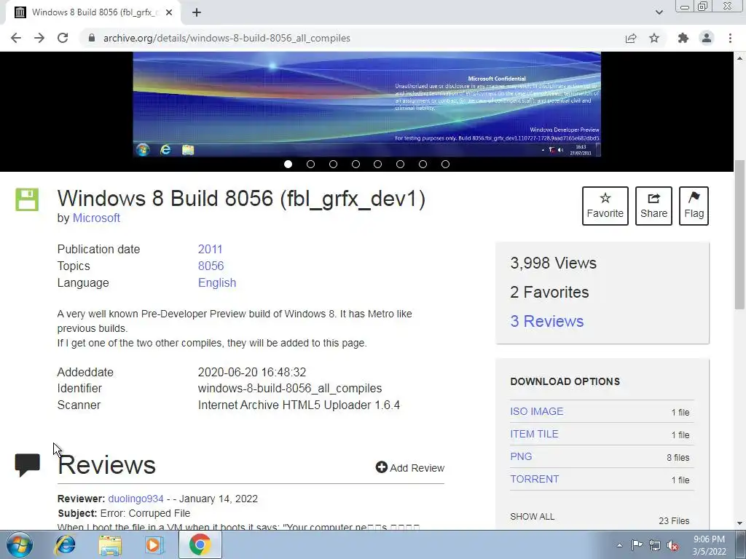Select the Windows 8 Build 8056 tab
This screenshot has height=559, width=746.
coord(93,12)
